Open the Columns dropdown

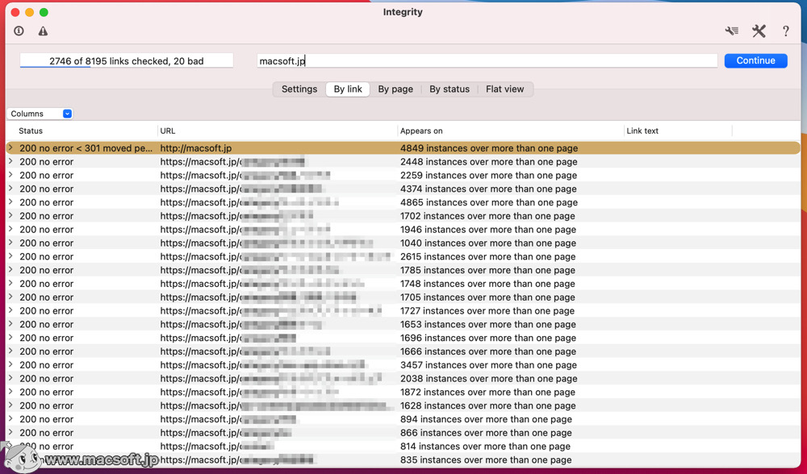40,114
